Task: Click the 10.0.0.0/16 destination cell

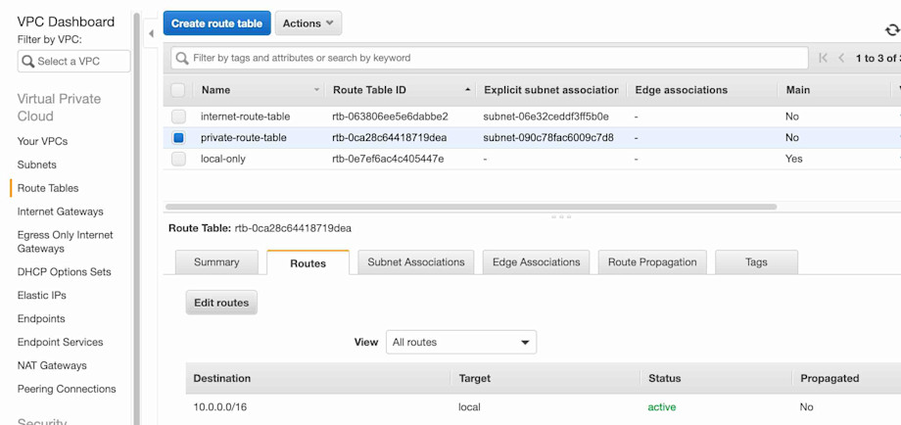Action: (x=220, y=407)
